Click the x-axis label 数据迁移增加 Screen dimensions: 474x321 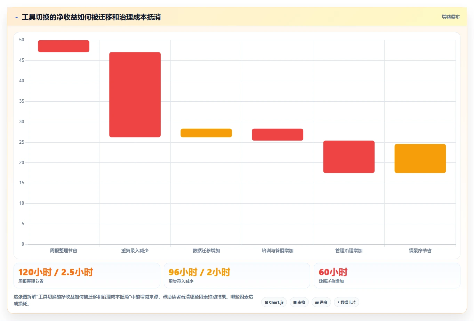[206, 251]
